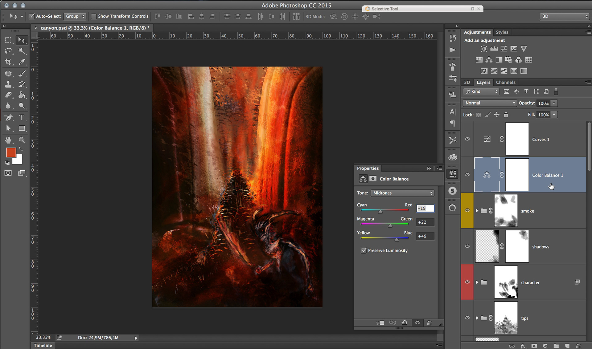Add a Hue/Saturation adjustment
This screenshot has height=349, width=592.
pyautogui.click(x=479, y=60)
